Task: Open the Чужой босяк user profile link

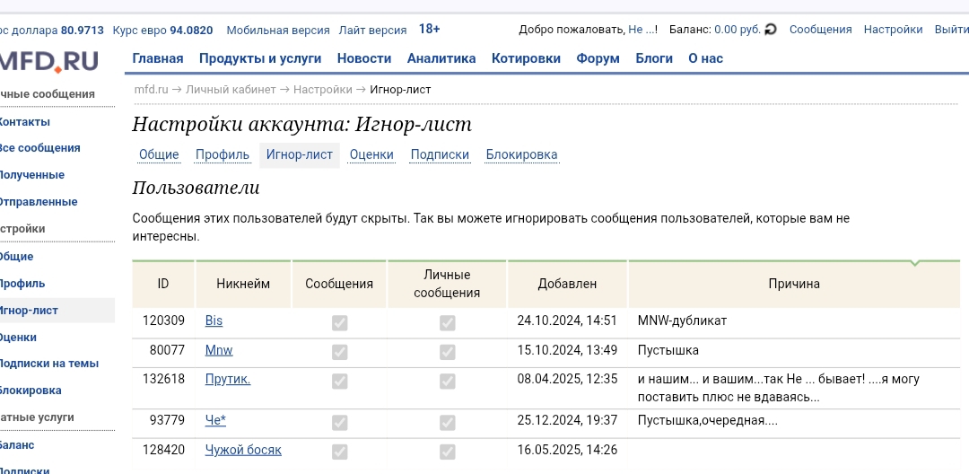Action: tap(243, 450)
